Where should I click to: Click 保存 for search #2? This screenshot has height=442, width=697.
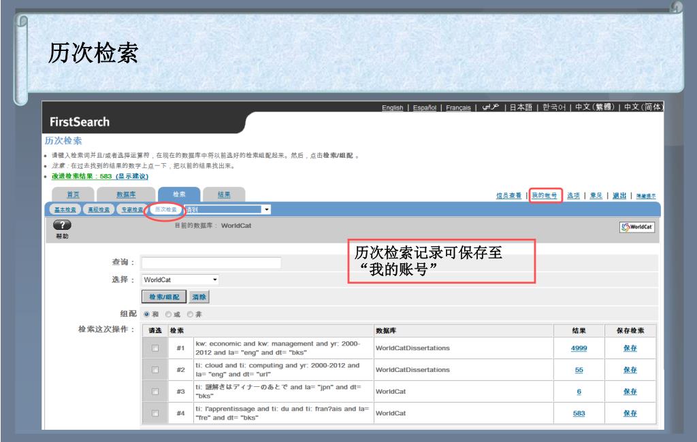click(x=630, y=370)
